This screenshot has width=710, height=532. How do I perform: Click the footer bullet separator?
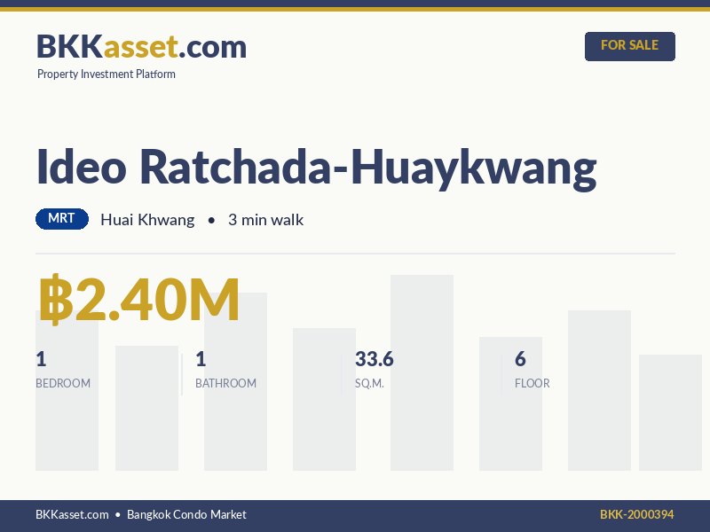coord(116,514)
